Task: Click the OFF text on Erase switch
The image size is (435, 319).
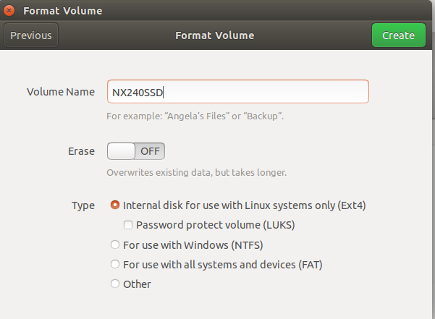Action: pyautogui.click(x=150, y=151)
